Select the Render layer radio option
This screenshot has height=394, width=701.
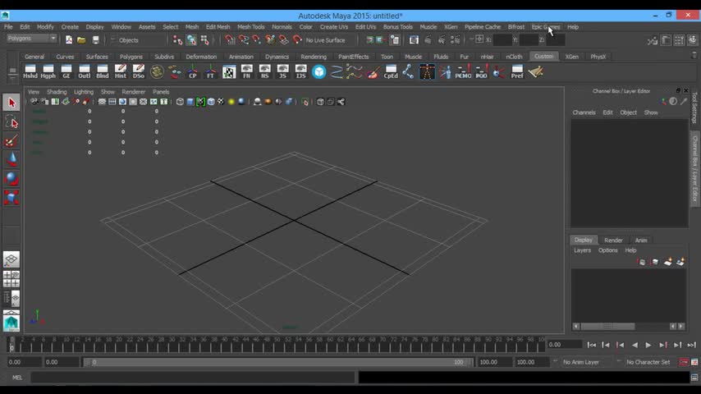pos(613,240)
